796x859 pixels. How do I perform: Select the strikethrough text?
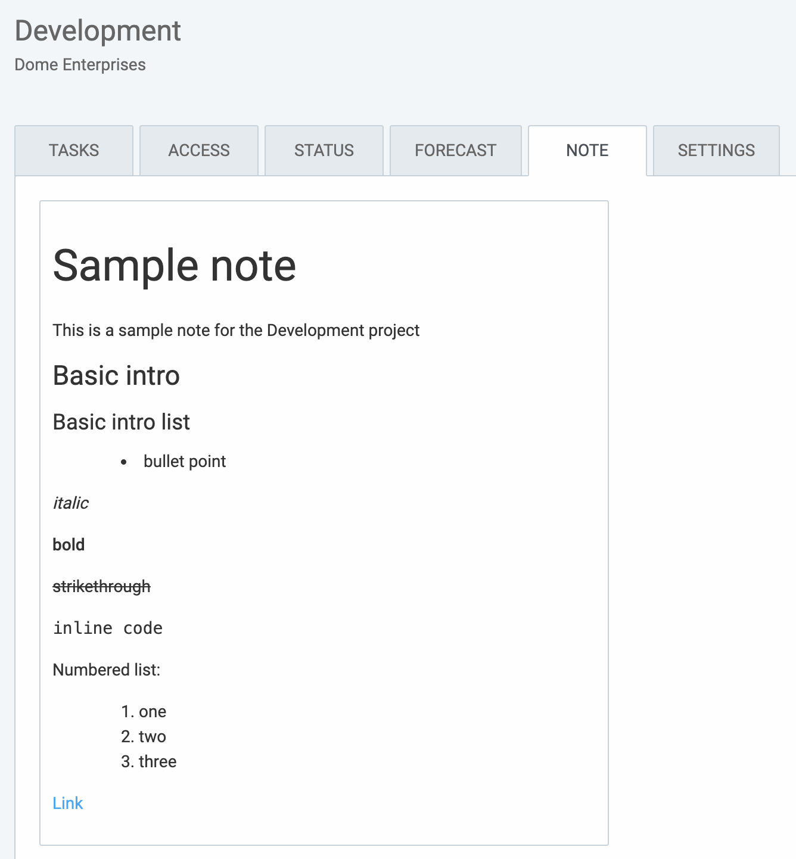coord(101,586)
